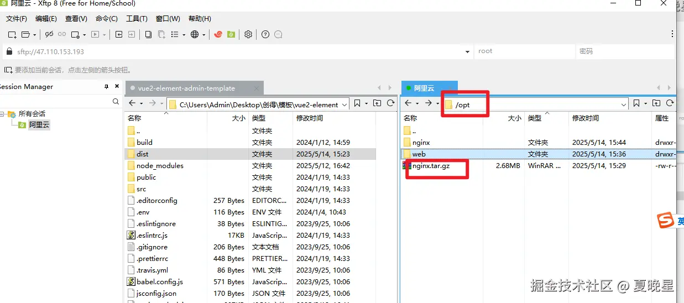Click the Open Session folder icon
684x303 pixels.
click(25, 34)
